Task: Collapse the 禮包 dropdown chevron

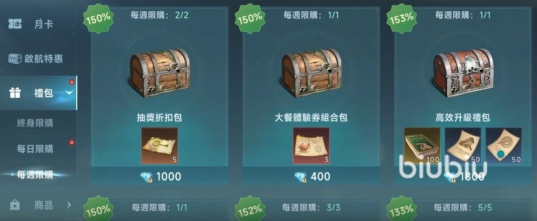Action: [69, 93]
